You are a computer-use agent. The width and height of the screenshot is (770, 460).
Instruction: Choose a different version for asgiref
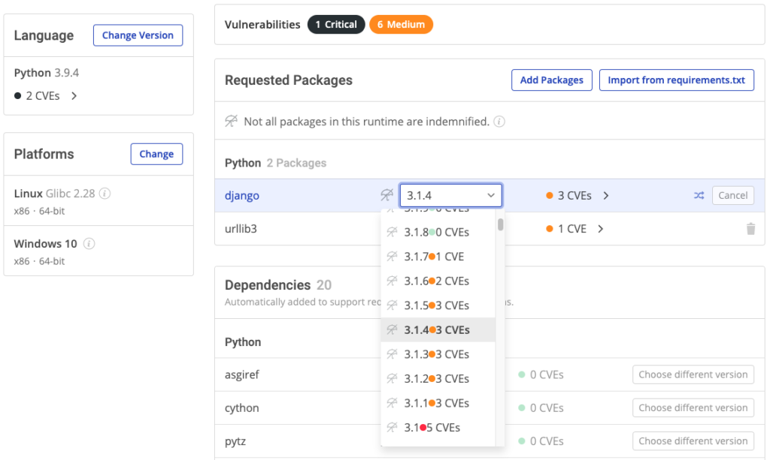point(693,374)
